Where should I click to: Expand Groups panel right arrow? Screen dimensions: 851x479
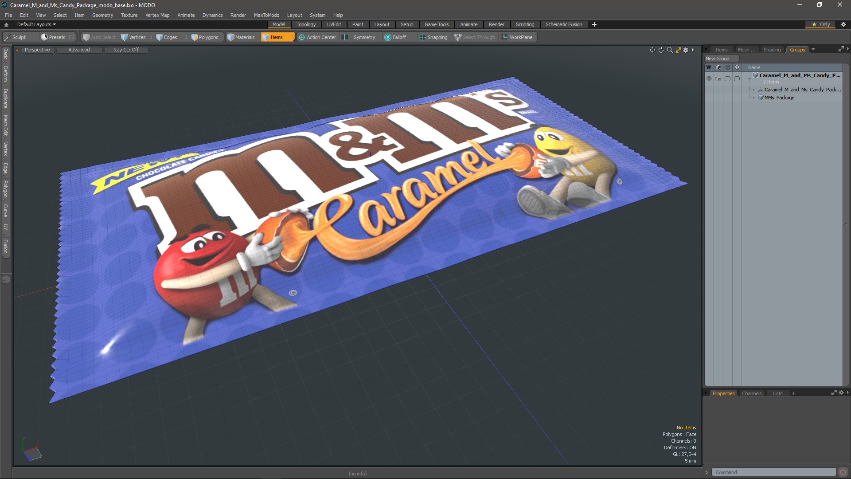click(x=847, y=49)
